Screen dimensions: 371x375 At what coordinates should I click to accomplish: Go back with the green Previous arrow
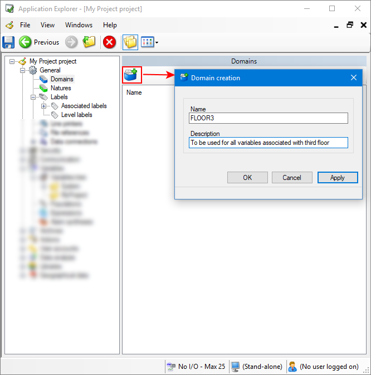(25, 42)
